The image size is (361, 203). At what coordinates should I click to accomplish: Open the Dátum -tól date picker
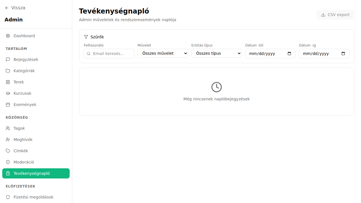290,53
